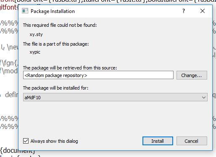Viewport: 216px width, 157px height.
Task: Uncheck the Always show this dialog checkbox
Action: pos(26,141)
